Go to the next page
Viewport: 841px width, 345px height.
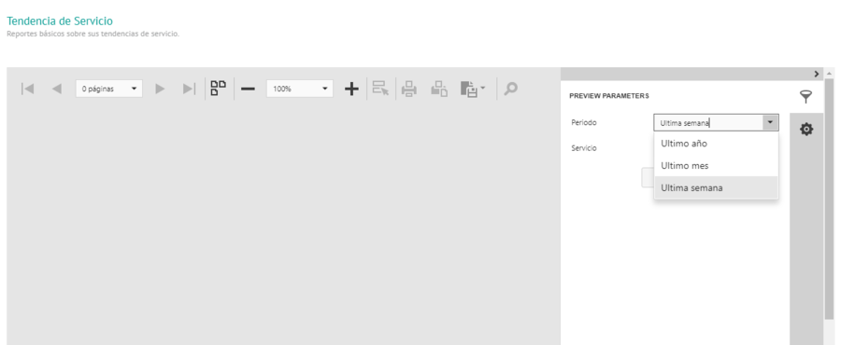point(160,89)
